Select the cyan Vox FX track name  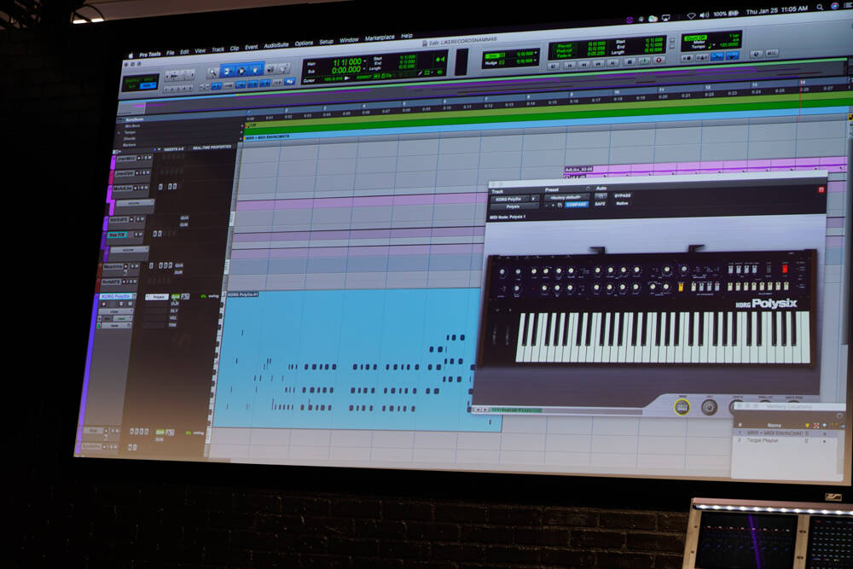coord(118,235)
